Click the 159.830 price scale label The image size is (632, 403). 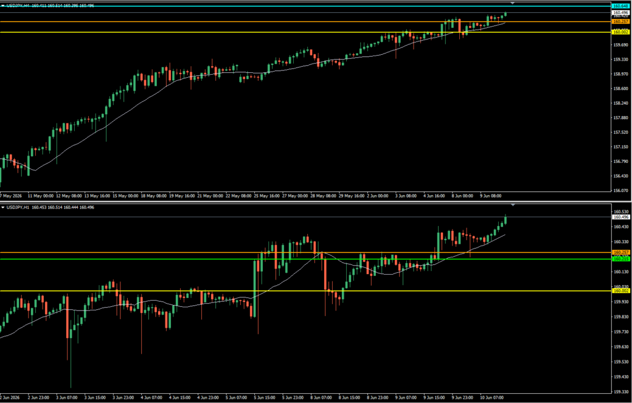click(x=622, y=317)
